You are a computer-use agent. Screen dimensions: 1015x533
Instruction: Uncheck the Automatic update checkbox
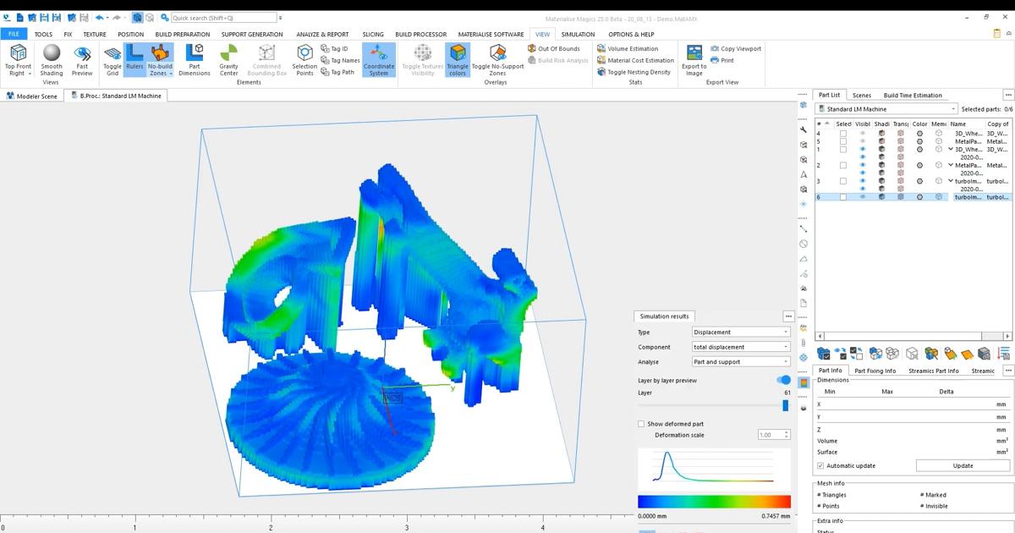click(x=820, y=466)
